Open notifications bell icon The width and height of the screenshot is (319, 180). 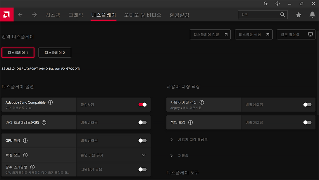pyautogui.click(x=312, y=15)
